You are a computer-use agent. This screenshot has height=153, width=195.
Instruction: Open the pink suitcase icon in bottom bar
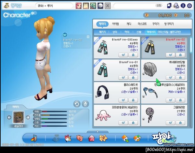[x=80, y=138]
